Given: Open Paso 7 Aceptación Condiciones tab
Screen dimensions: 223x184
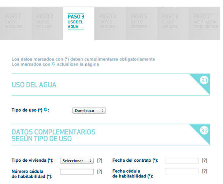Looking at the screenshot, I should point(204,23).
